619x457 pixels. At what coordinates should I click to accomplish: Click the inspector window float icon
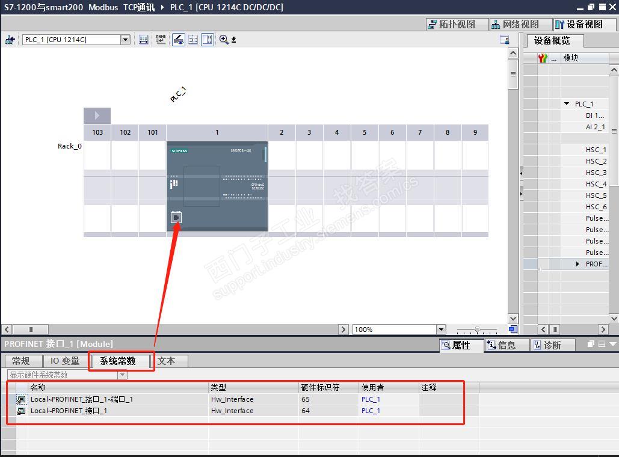tap(591, 344)
